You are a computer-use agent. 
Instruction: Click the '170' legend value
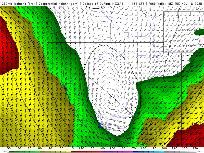(x=133, y=148)
